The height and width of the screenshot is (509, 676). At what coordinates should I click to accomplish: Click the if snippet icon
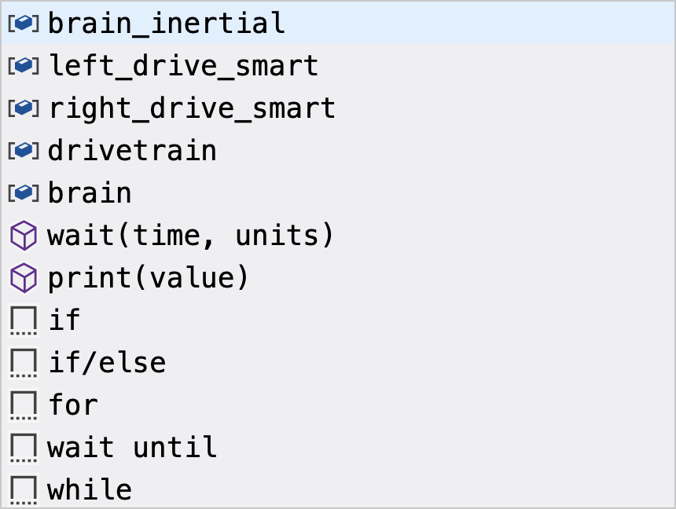(23, 320)
